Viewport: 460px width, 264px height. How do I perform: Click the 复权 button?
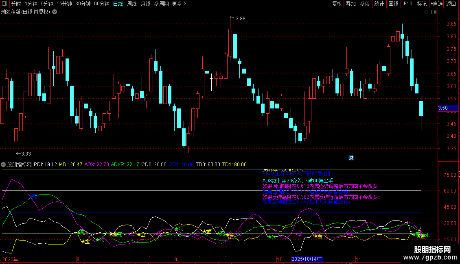[337, 4]
